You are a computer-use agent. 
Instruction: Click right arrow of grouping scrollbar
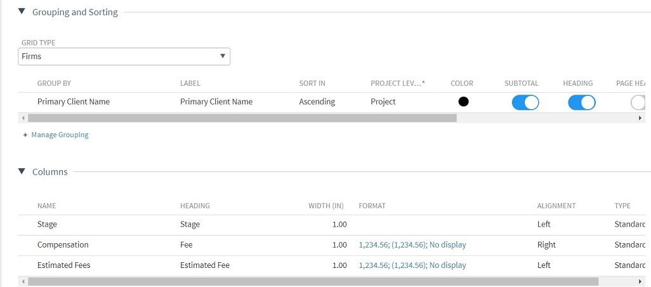click(x=641, y=118)
